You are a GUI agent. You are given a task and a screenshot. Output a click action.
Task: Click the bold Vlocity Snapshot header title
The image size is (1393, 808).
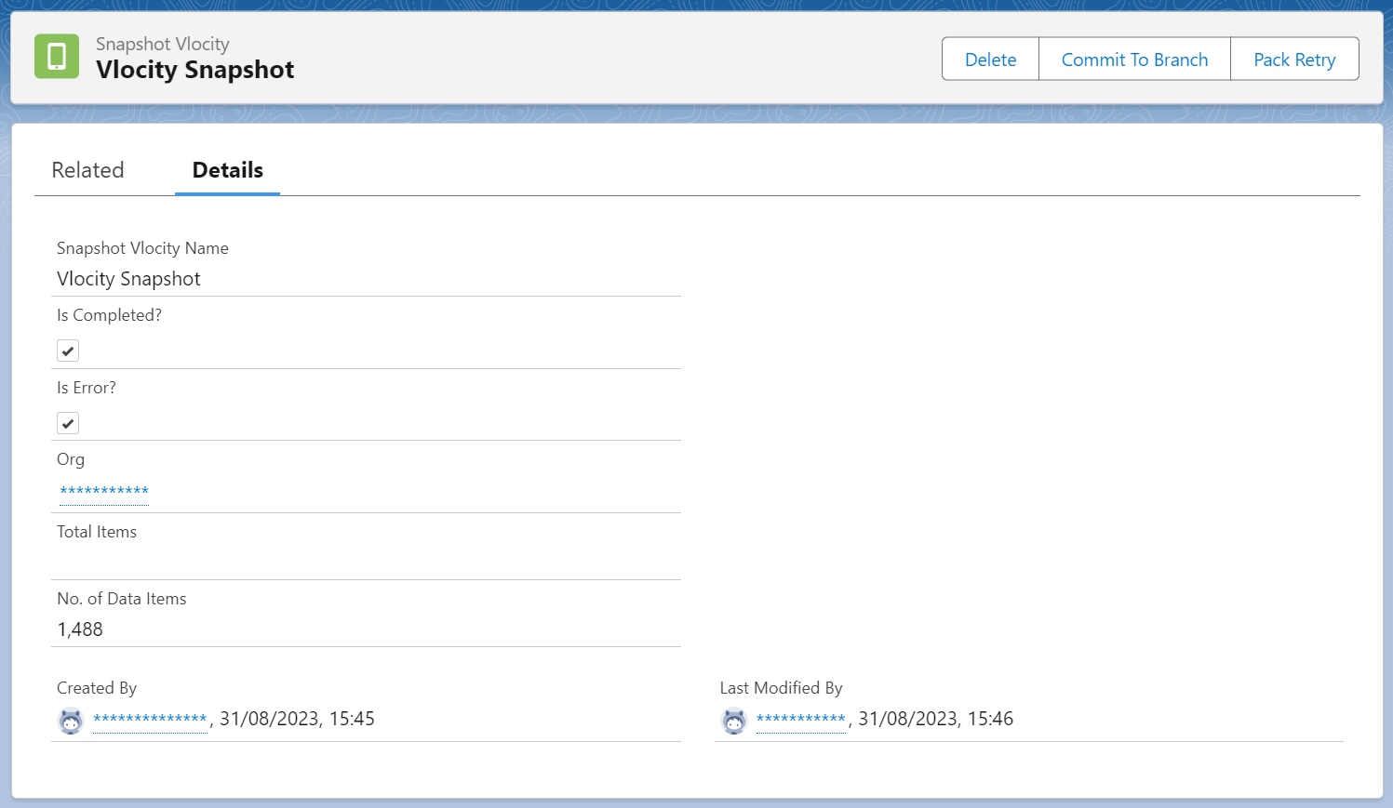pos(194,70)
